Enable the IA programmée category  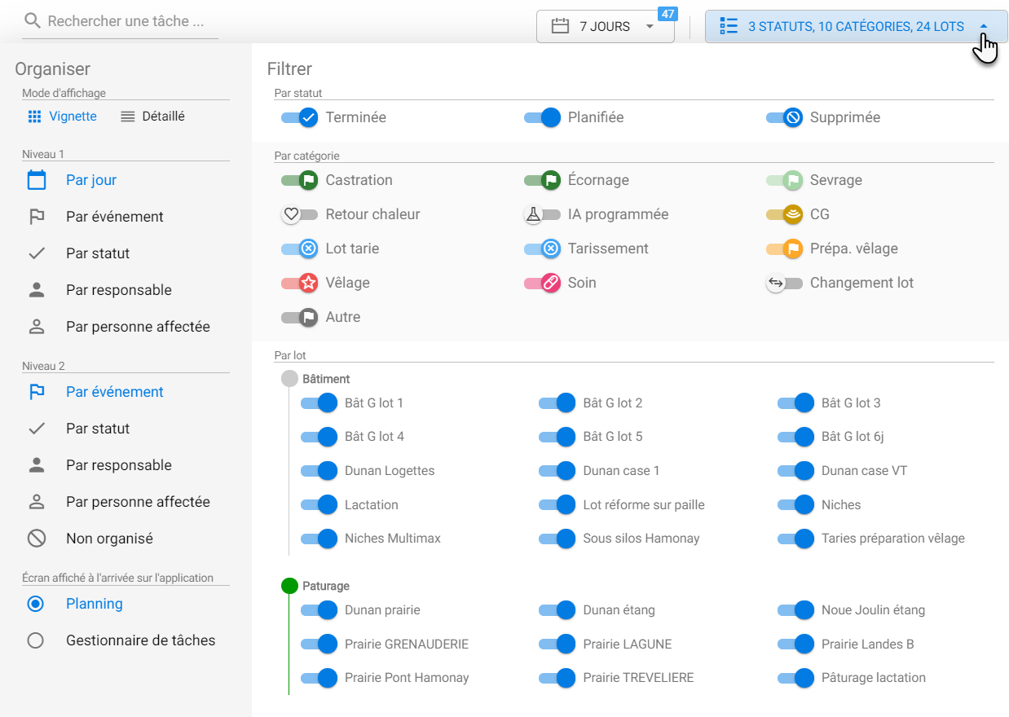[x=542, y=214]
